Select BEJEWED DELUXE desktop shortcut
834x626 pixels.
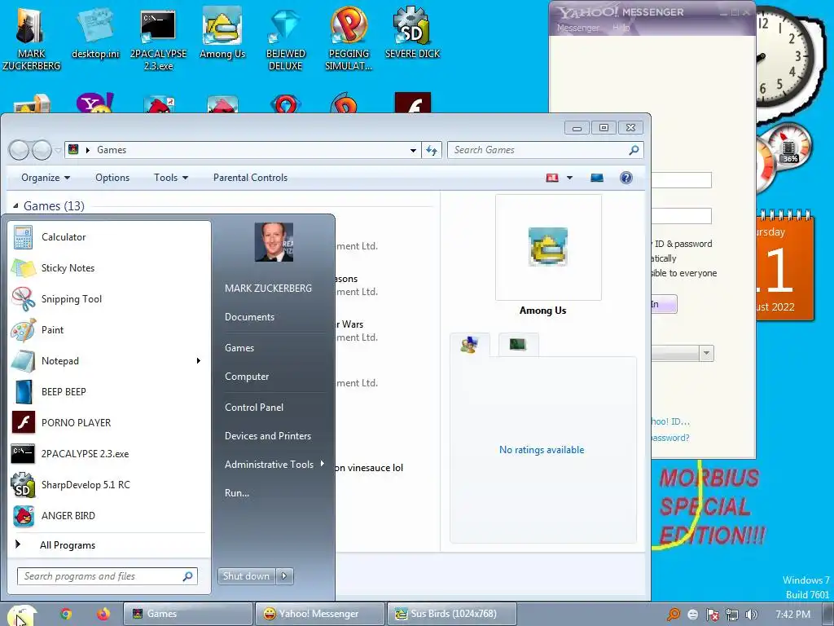coord(286,40)
